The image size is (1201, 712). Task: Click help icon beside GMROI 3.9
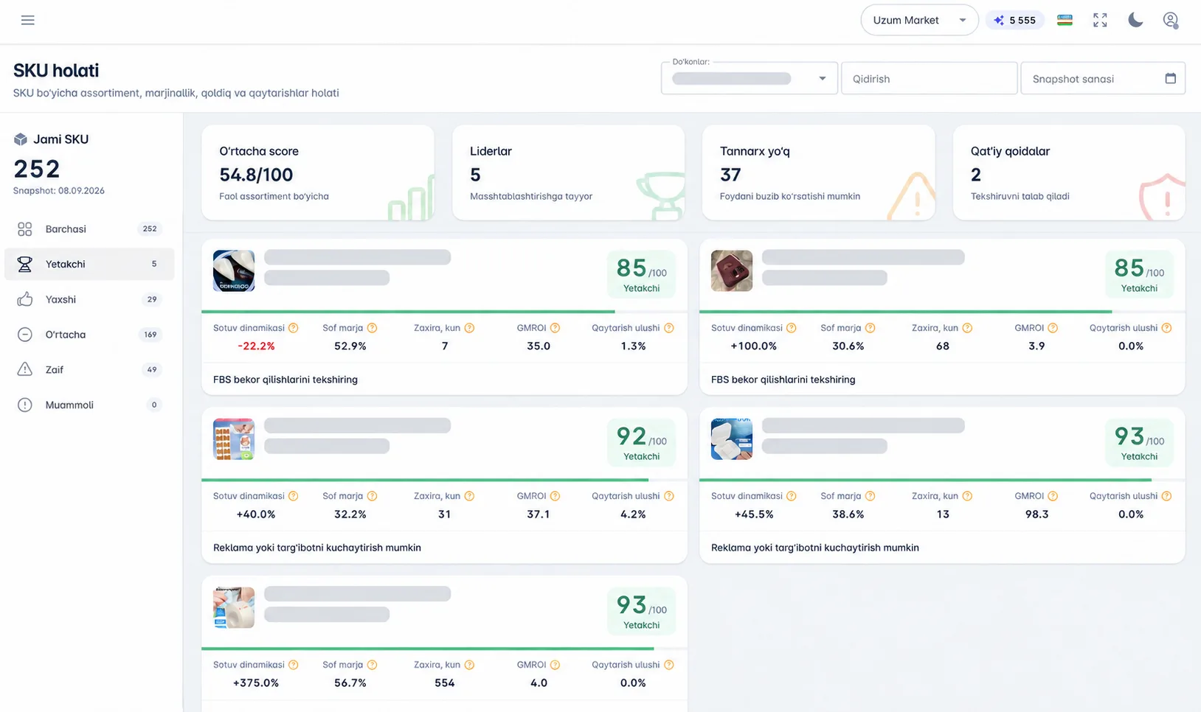(1053, 328)
